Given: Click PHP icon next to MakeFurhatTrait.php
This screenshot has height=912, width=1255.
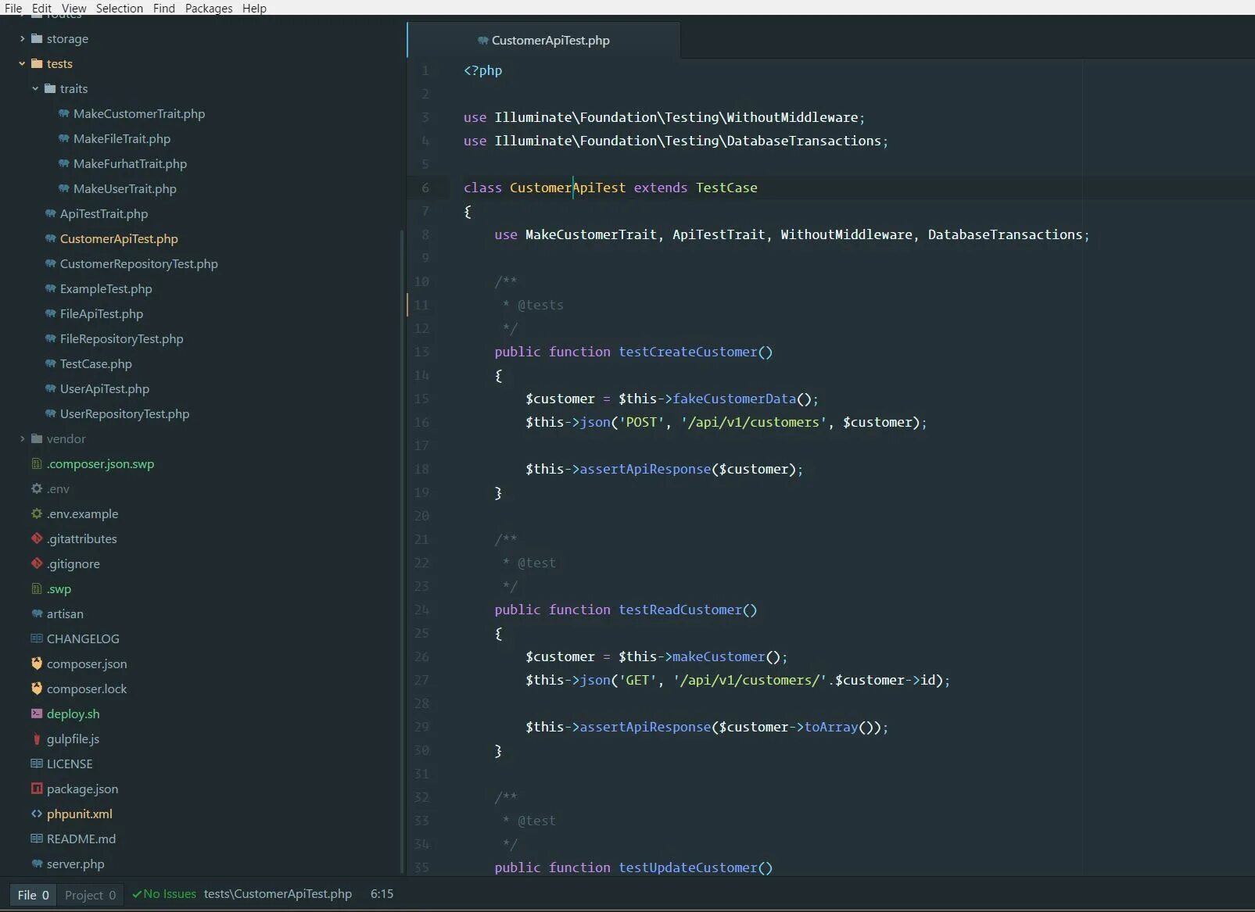Looking at the screenshot, I should pyautogui.click(x=64, y=163).
